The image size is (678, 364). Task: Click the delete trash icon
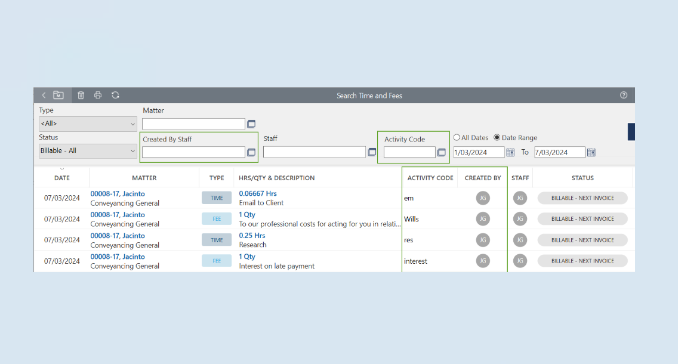point(81,95)
